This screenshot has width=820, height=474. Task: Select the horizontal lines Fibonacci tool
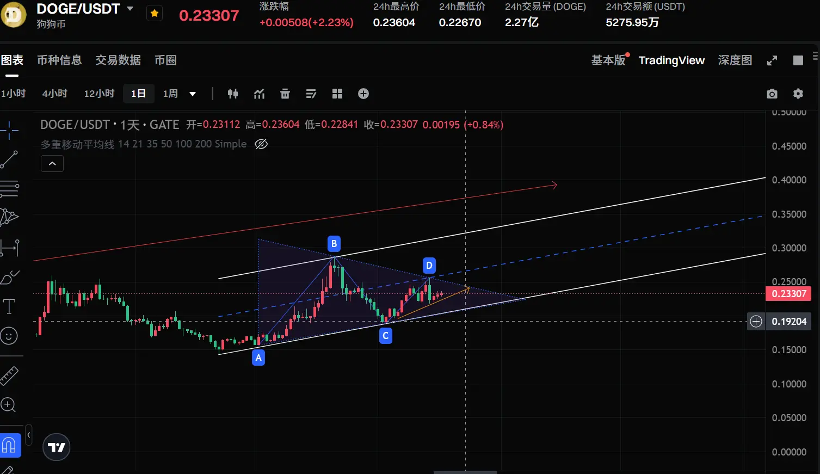(x=9, y=188)
